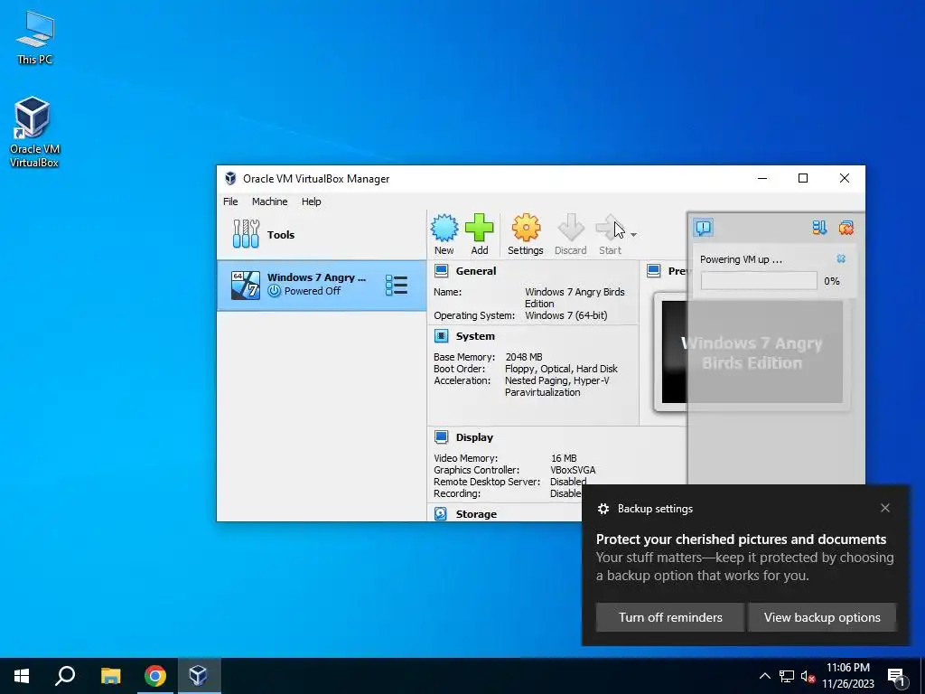Click the System section chip icon
Screen dimensions: 925x694
click(441, 336)
